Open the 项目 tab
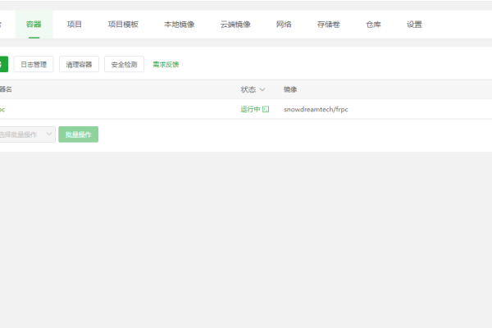This screenshot has width=492, height=328. tap(75, 25)
